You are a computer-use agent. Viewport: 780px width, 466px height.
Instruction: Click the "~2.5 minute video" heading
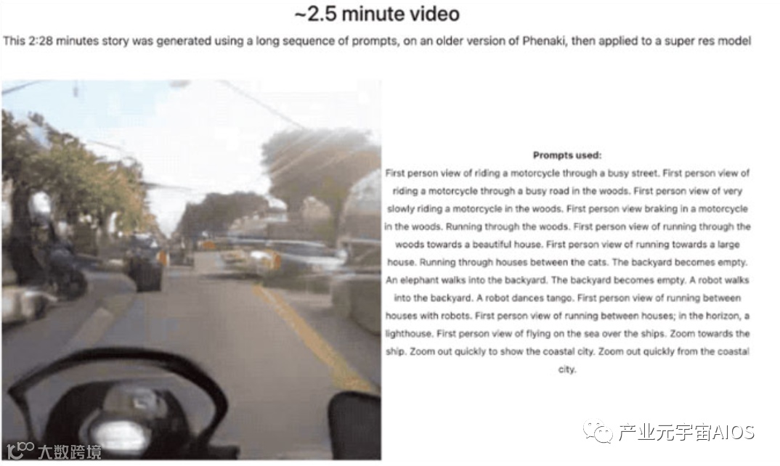click(x=377, y=13)
